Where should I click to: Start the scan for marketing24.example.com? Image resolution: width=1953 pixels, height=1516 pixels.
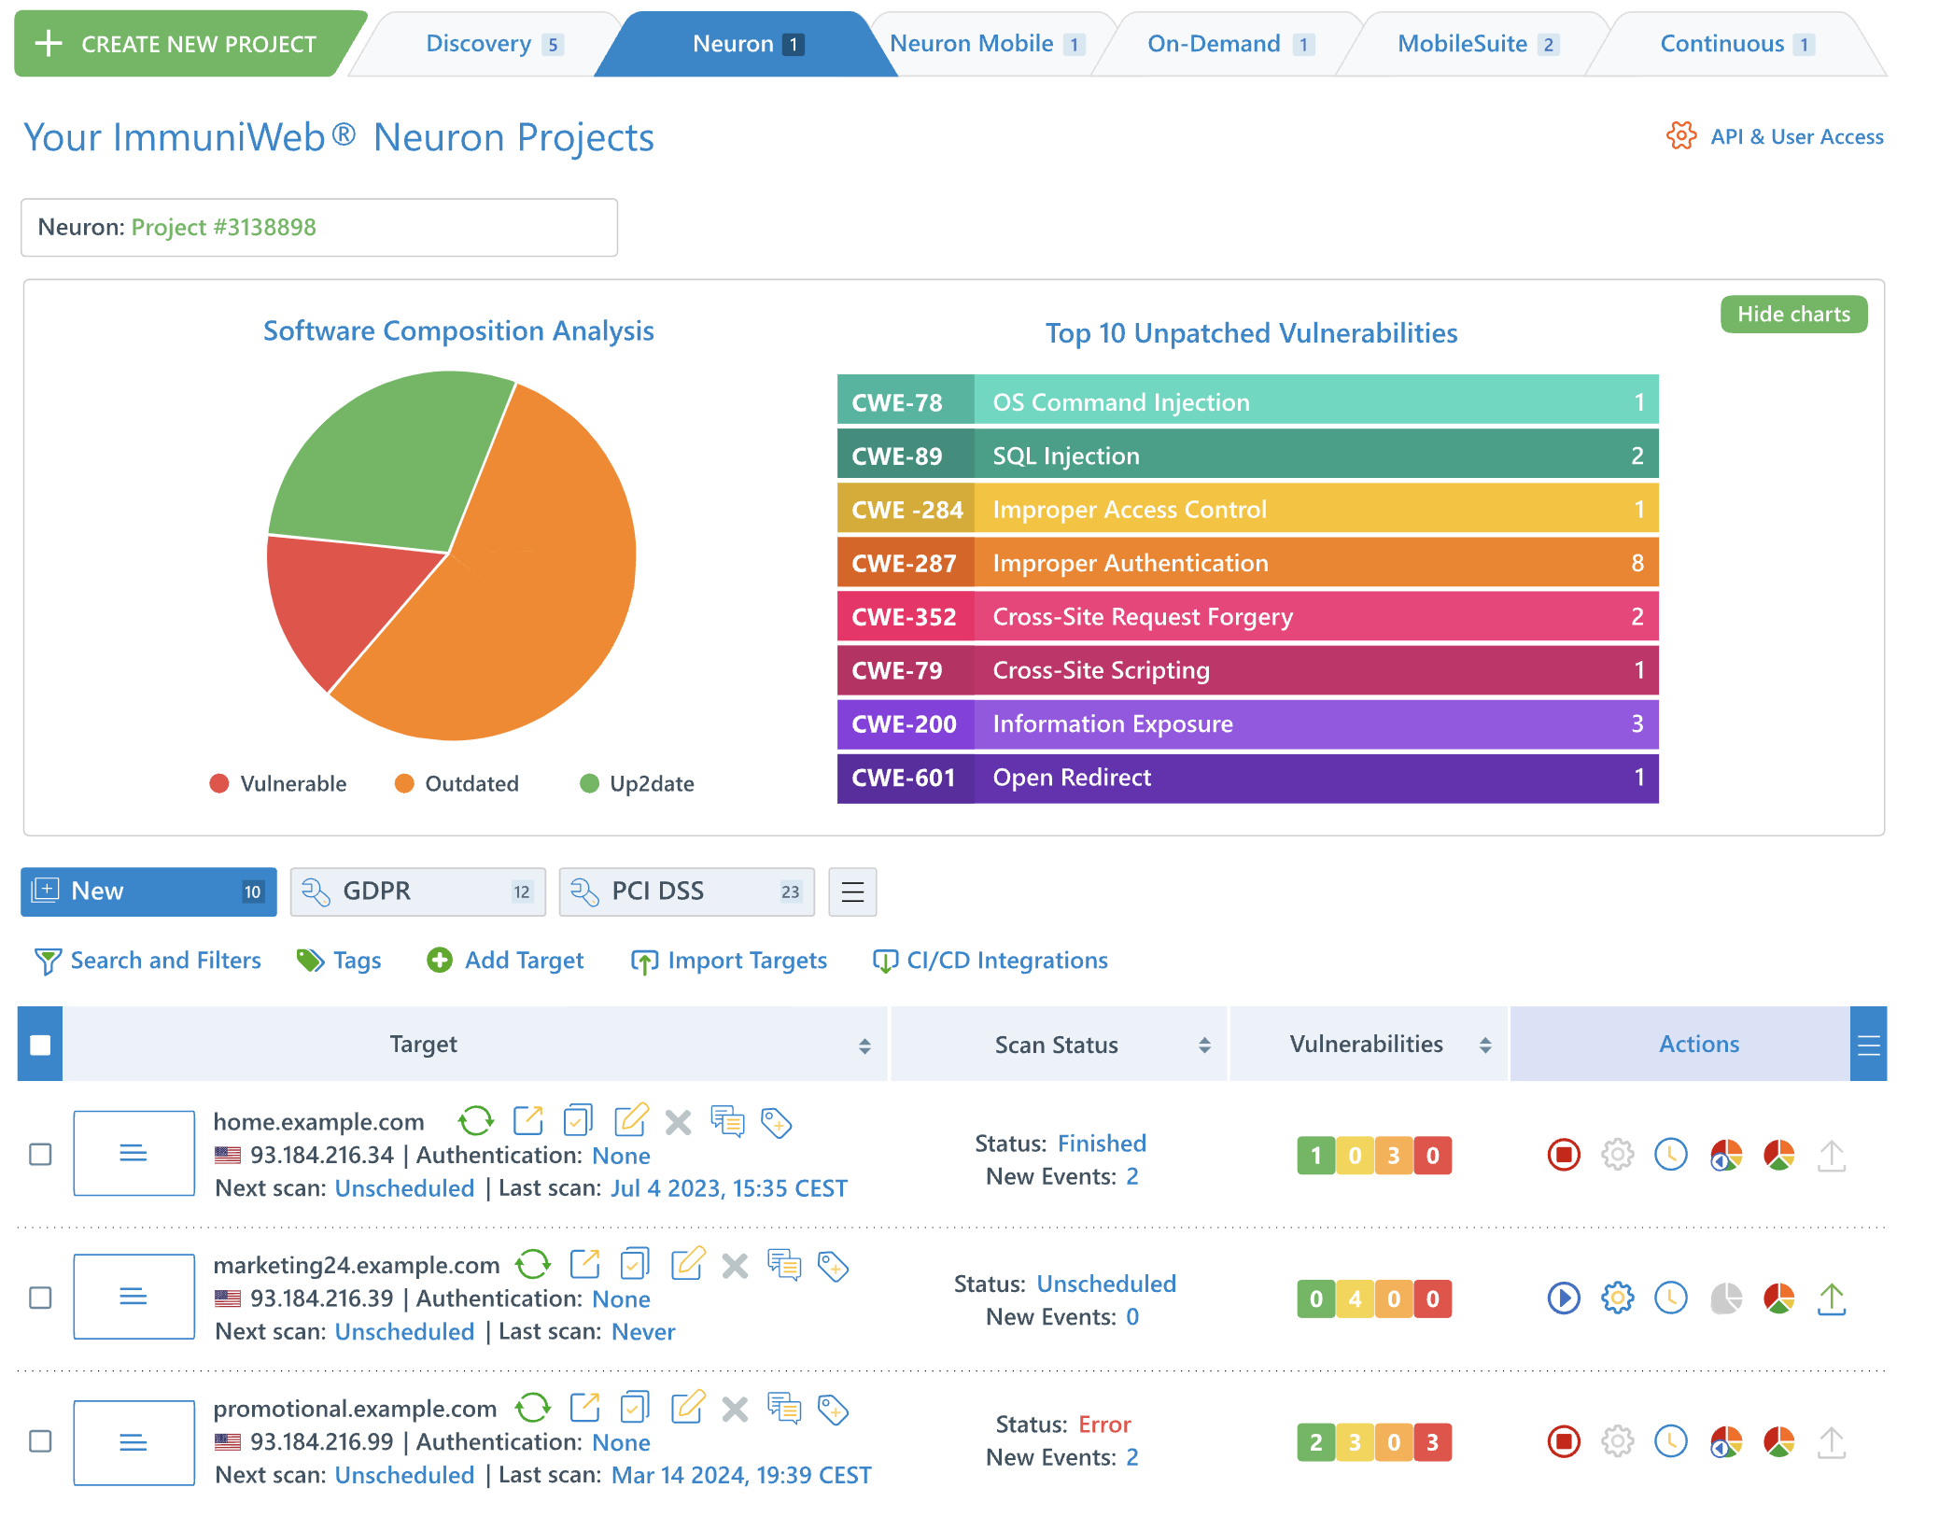[x=1564, y=1298]
